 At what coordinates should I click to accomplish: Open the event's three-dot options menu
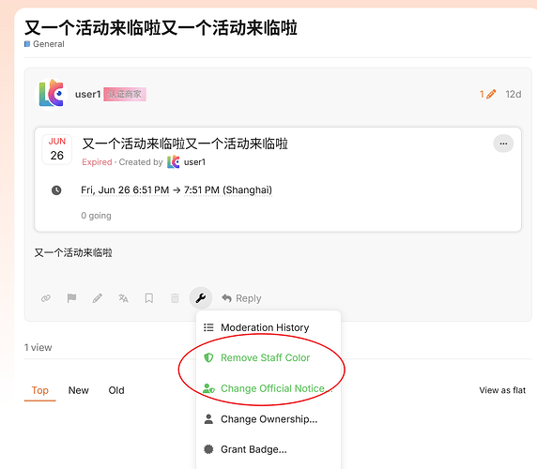(503, 144)
